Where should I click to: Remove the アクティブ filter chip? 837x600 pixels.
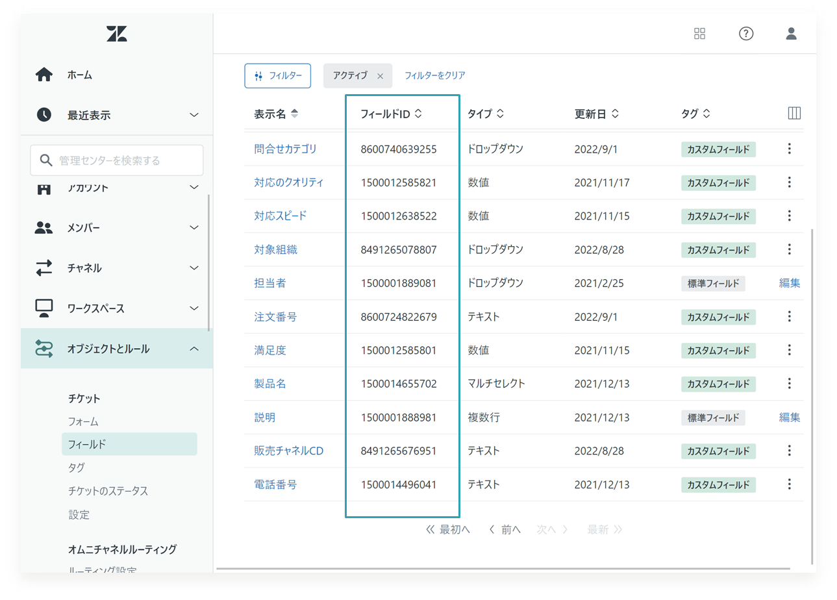click(x=381, y=76)
